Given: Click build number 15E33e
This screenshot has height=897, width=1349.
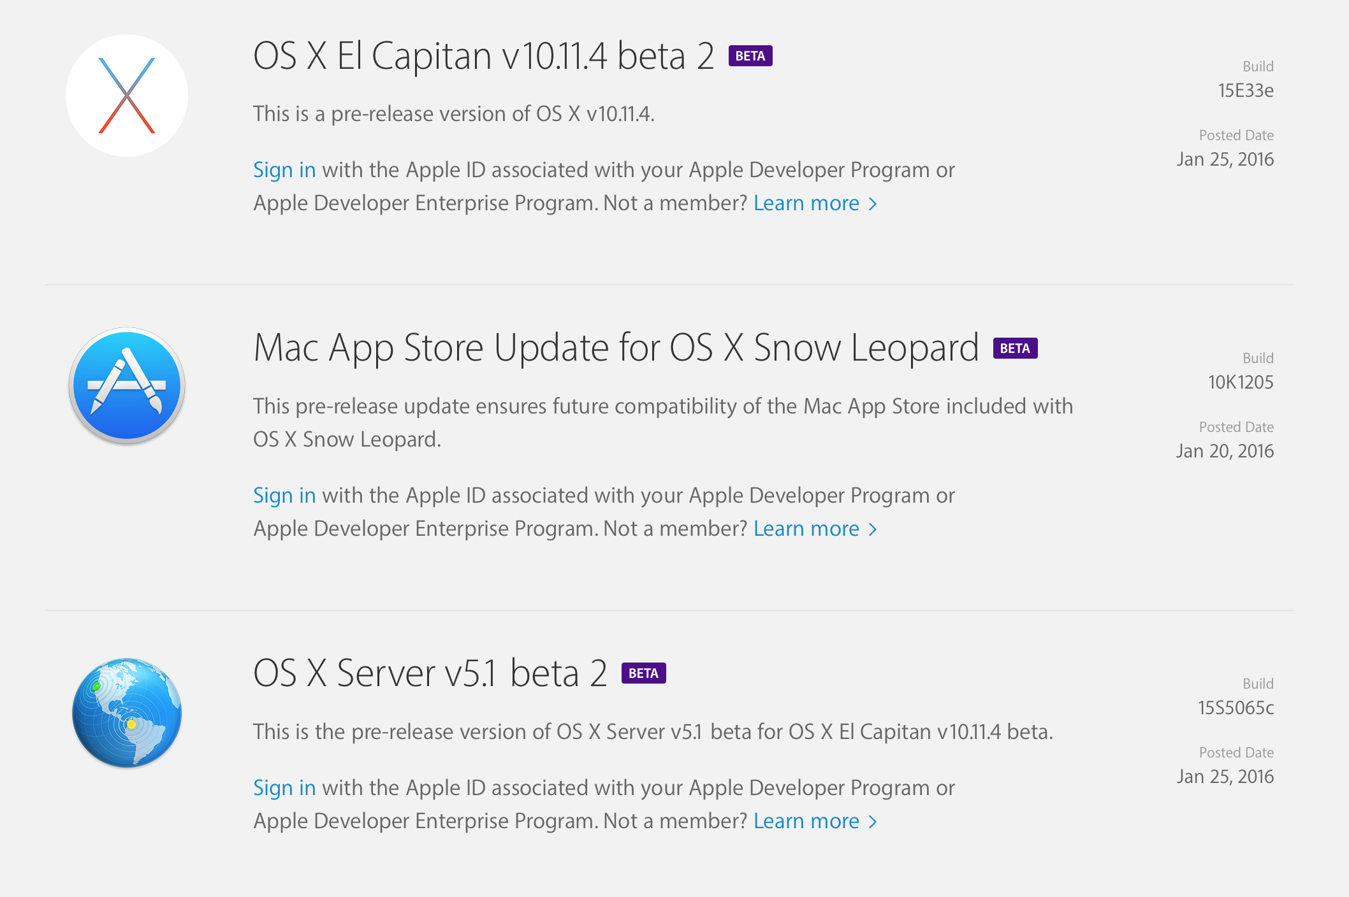Looking at the screenshot, I should pyautogui.click(x=1246, y=90).
